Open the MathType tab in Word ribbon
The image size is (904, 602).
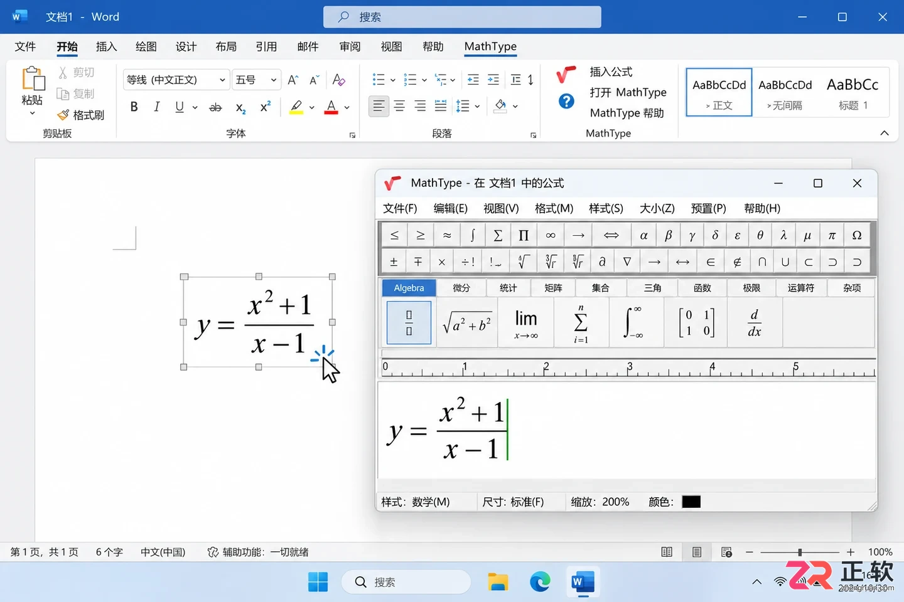click(x=490, y=46)
